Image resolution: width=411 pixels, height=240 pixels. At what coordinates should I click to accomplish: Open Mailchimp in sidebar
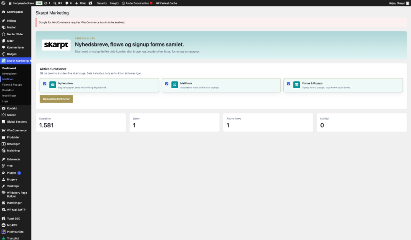(x=16, y=151)
